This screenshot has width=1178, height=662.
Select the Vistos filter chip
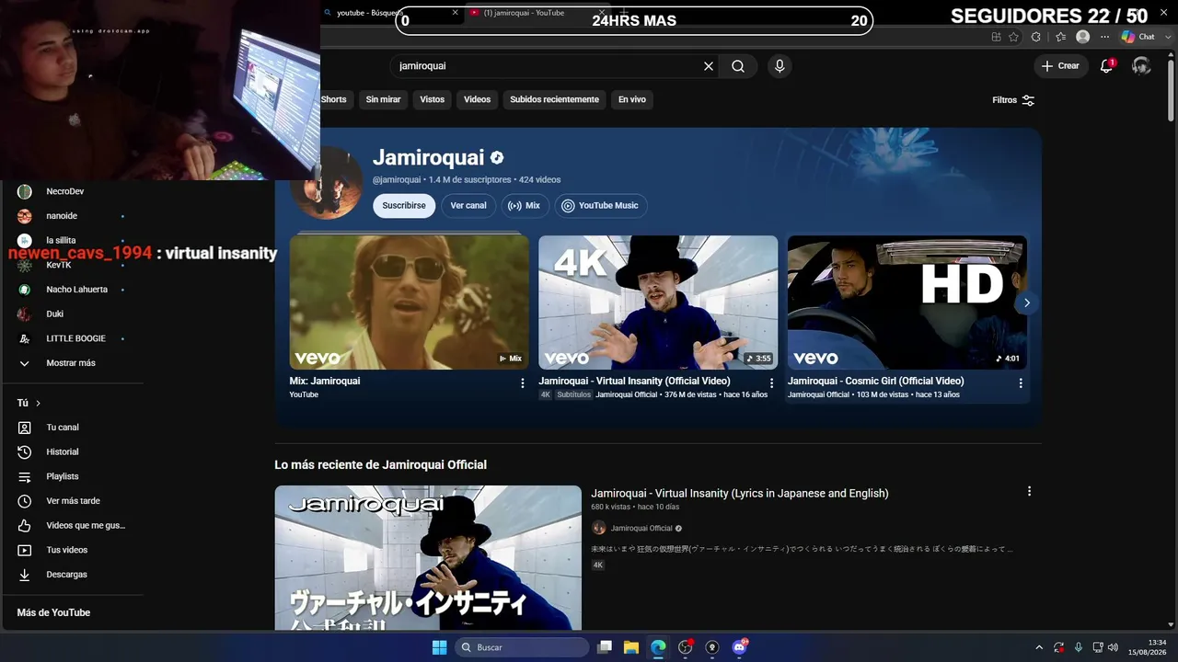coord(433,99)
